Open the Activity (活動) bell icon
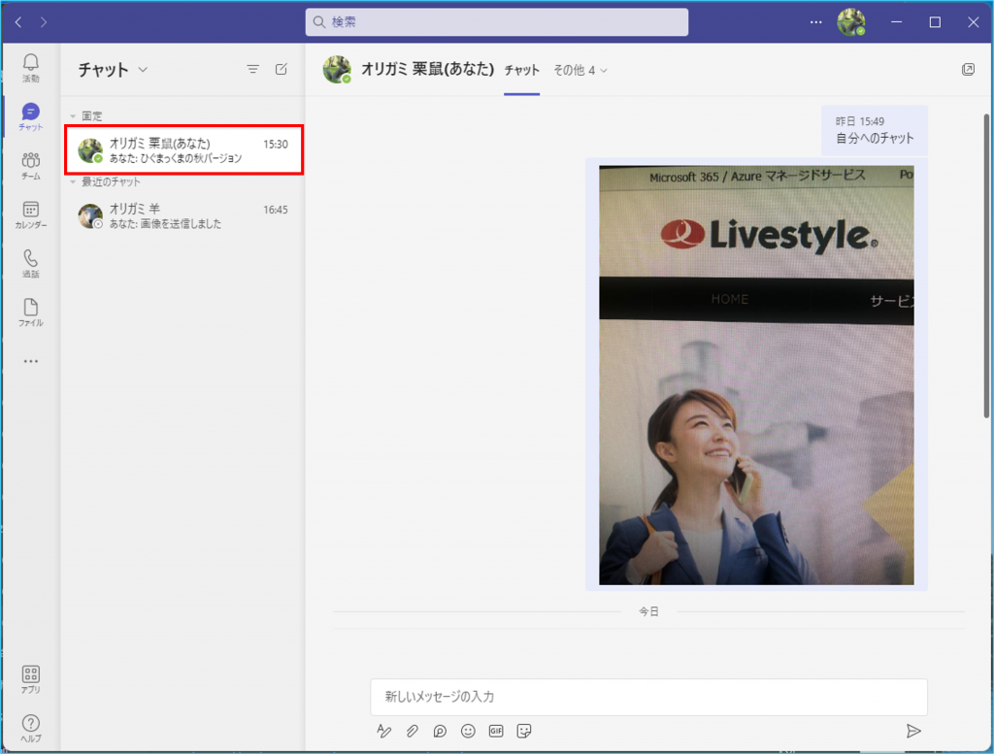The image size is (994, 754). coord(30,66)
